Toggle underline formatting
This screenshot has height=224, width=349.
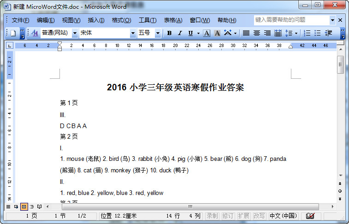tap(190, 33)
